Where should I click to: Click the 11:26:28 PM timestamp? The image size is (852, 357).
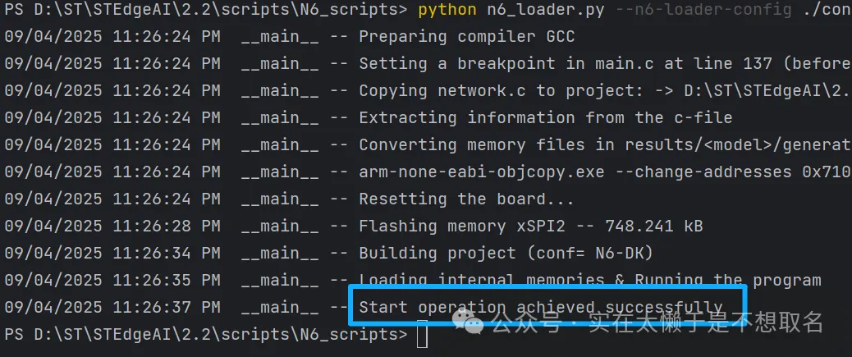[x=167, y=227]
